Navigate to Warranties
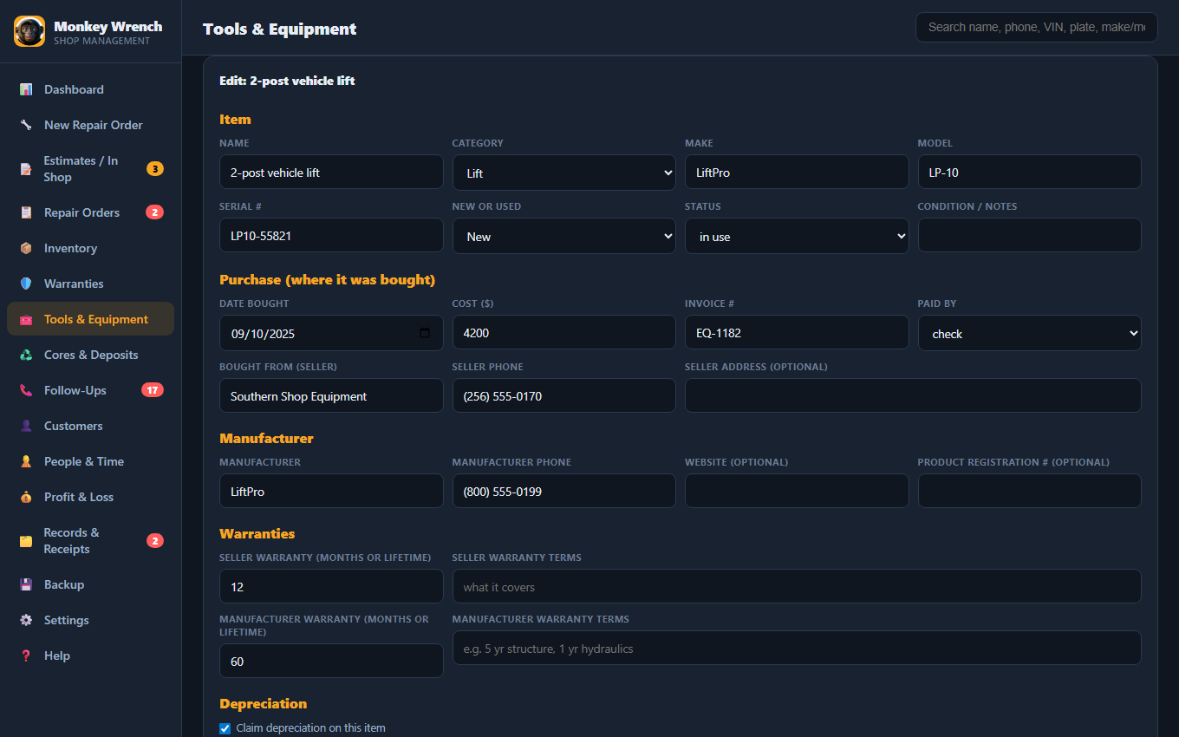Image resolution: width=1179 pixels, height=737 pixels. click(91, 284)
